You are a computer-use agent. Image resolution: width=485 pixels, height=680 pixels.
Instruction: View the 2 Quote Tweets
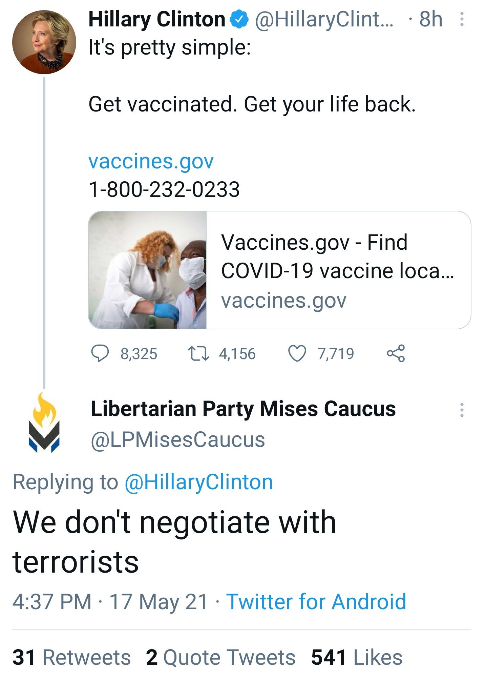tap(220, 657)
